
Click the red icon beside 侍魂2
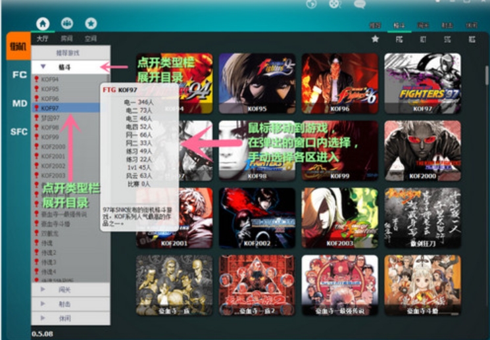(x=36, y=252)
